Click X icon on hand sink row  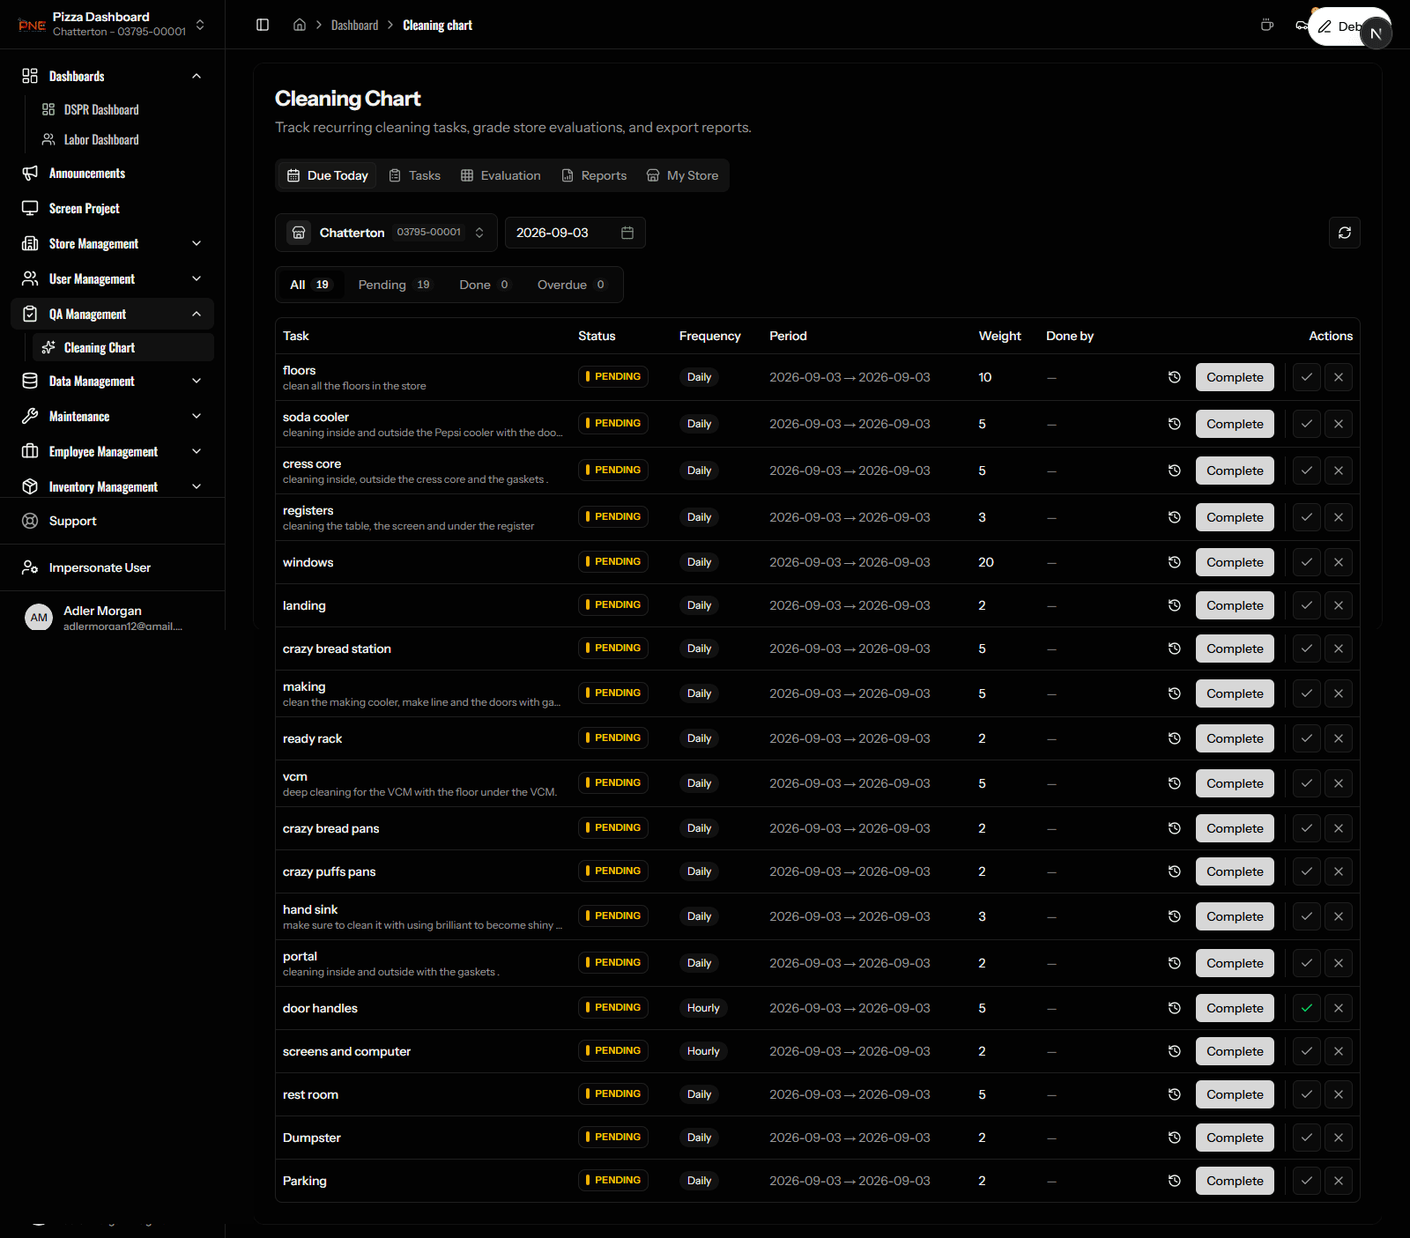point(1339,916)
